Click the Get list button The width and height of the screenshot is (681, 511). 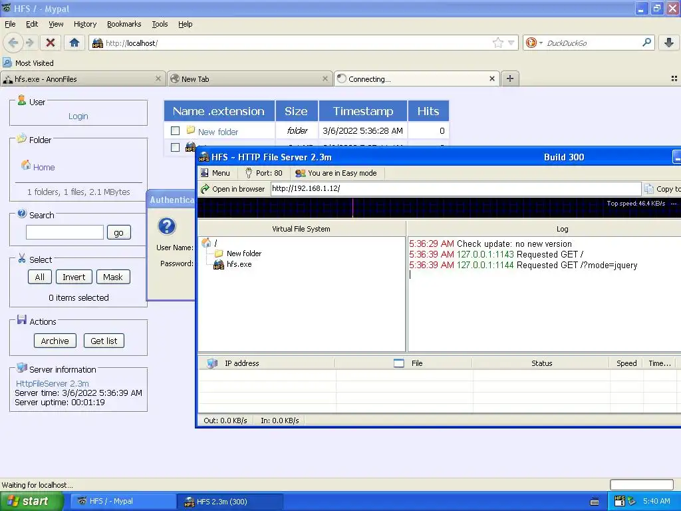coord(104,341)
